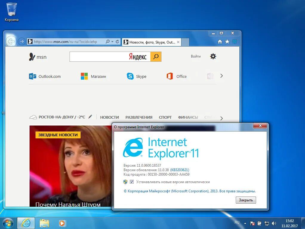
Task: Open the Наталья Штурм news thumbnail
Action: pyautogui.click(x=70, y=166)
